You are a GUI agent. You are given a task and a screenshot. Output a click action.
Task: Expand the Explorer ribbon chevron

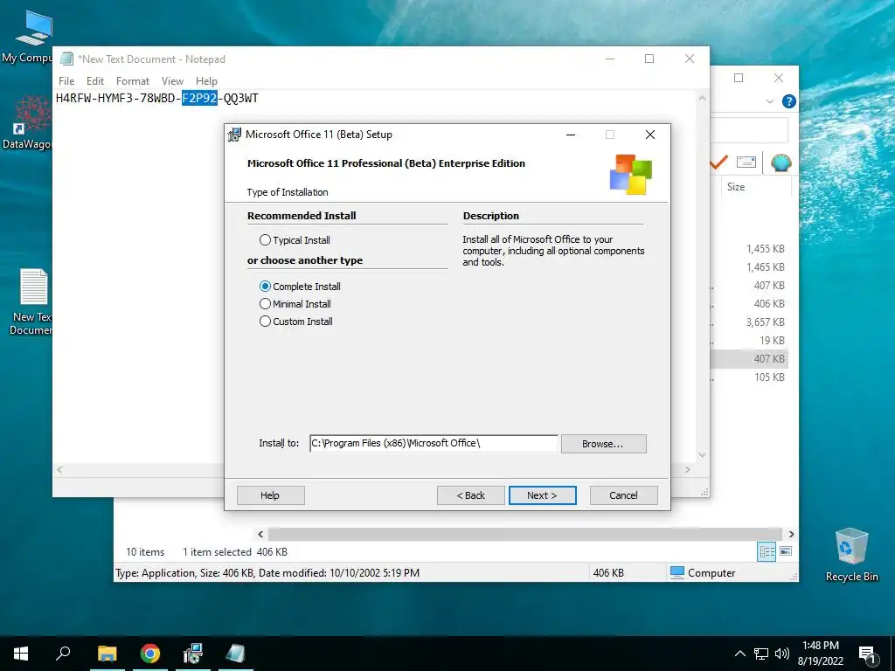point(769,101)
